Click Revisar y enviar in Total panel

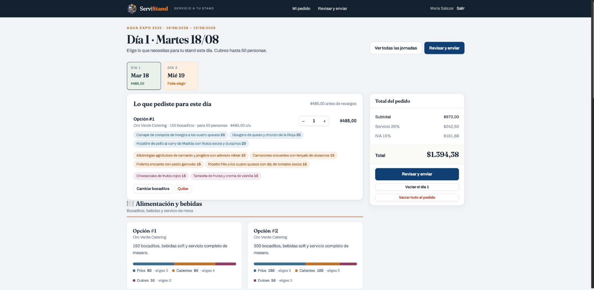tap(417, 174)
